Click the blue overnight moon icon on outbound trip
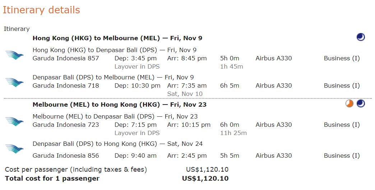This screenshot has width=375, height=190. (x=361, y=37)
